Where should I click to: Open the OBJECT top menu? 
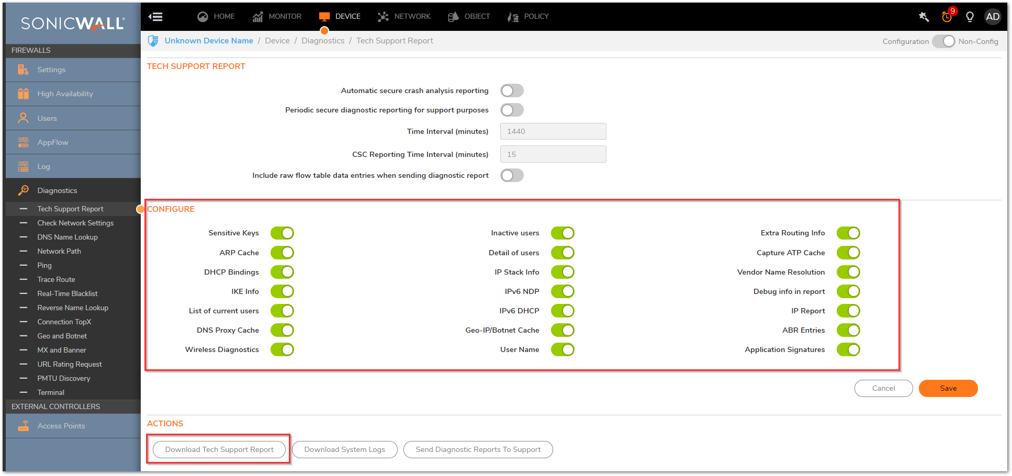(x=469, y=17)
